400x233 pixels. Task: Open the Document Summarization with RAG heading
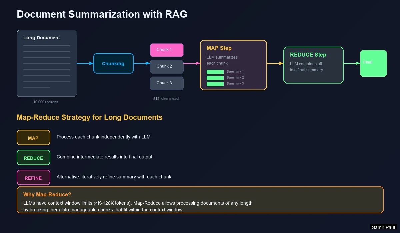102,14
